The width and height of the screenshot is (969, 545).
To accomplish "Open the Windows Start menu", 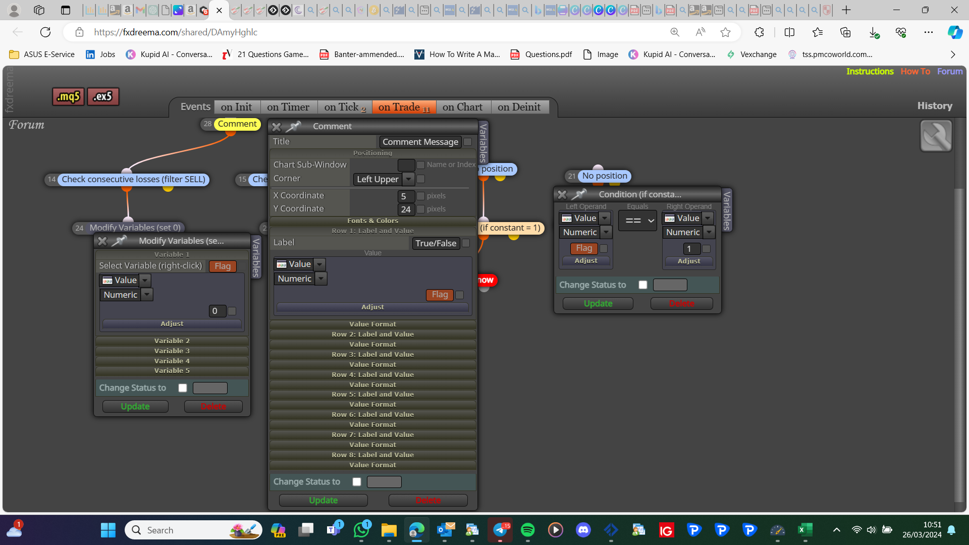I will click(x=108, y=530).
